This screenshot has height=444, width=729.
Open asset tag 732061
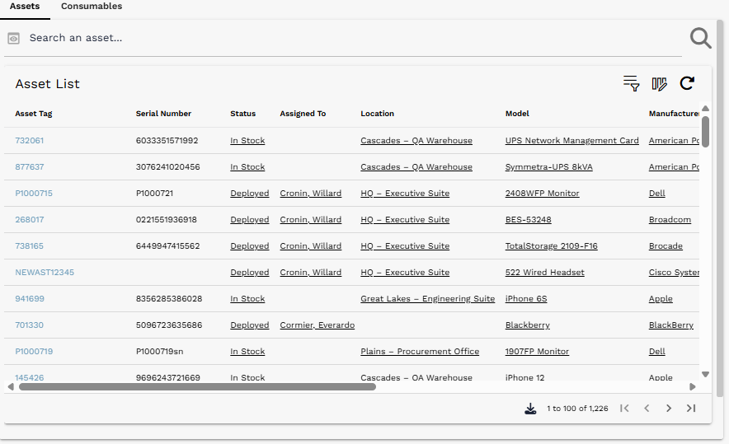click(x=30, y=141)
